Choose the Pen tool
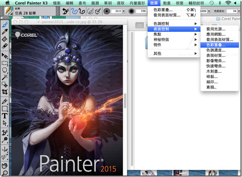The width and height of the screenshot is (242, 177). pos(5,101)
